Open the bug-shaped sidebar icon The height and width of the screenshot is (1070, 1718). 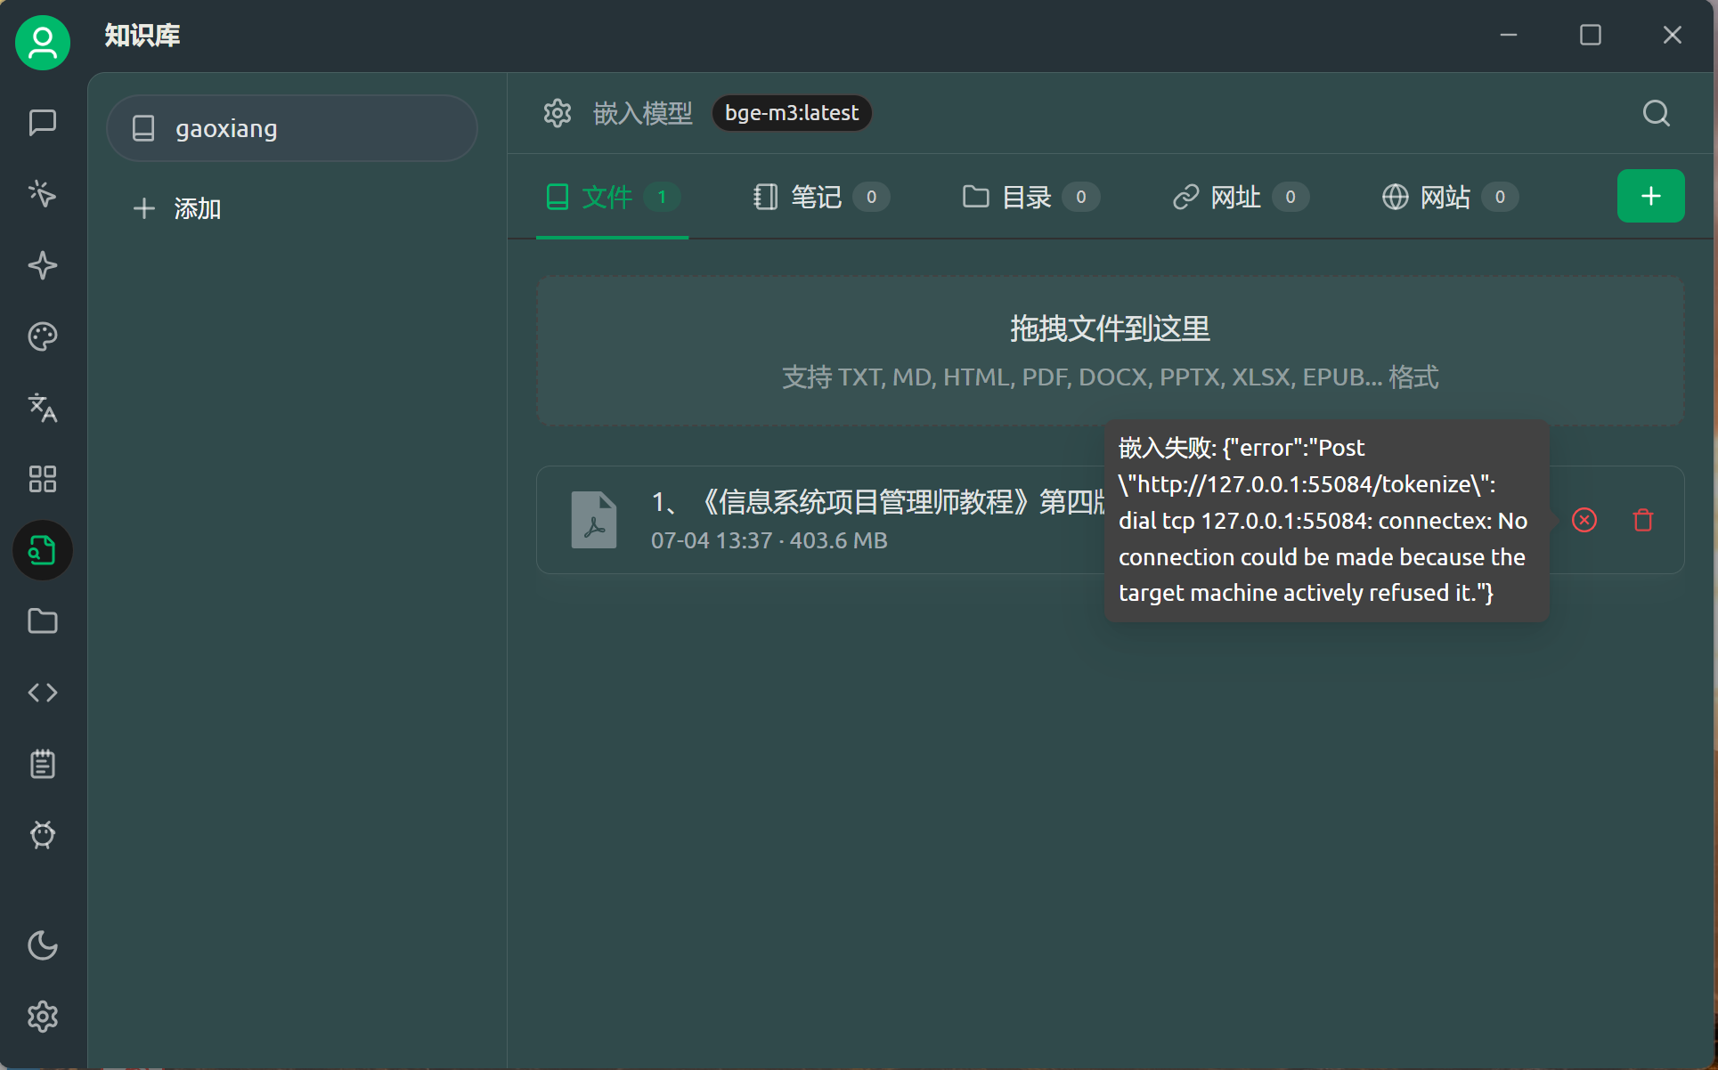pyautogui.click(x=43, y=835)
